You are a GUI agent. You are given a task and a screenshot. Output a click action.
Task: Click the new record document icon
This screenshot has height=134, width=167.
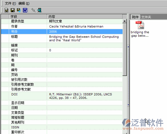pos(7,10)
